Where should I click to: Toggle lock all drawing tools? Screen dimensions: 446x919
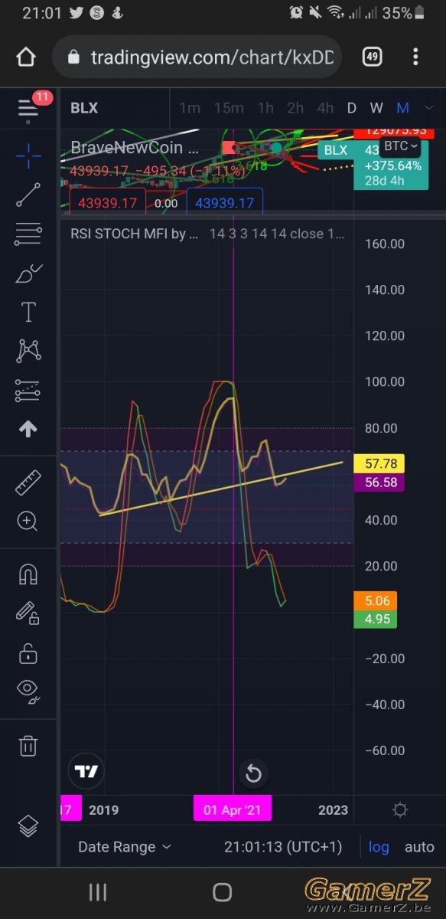click(28, 652)
